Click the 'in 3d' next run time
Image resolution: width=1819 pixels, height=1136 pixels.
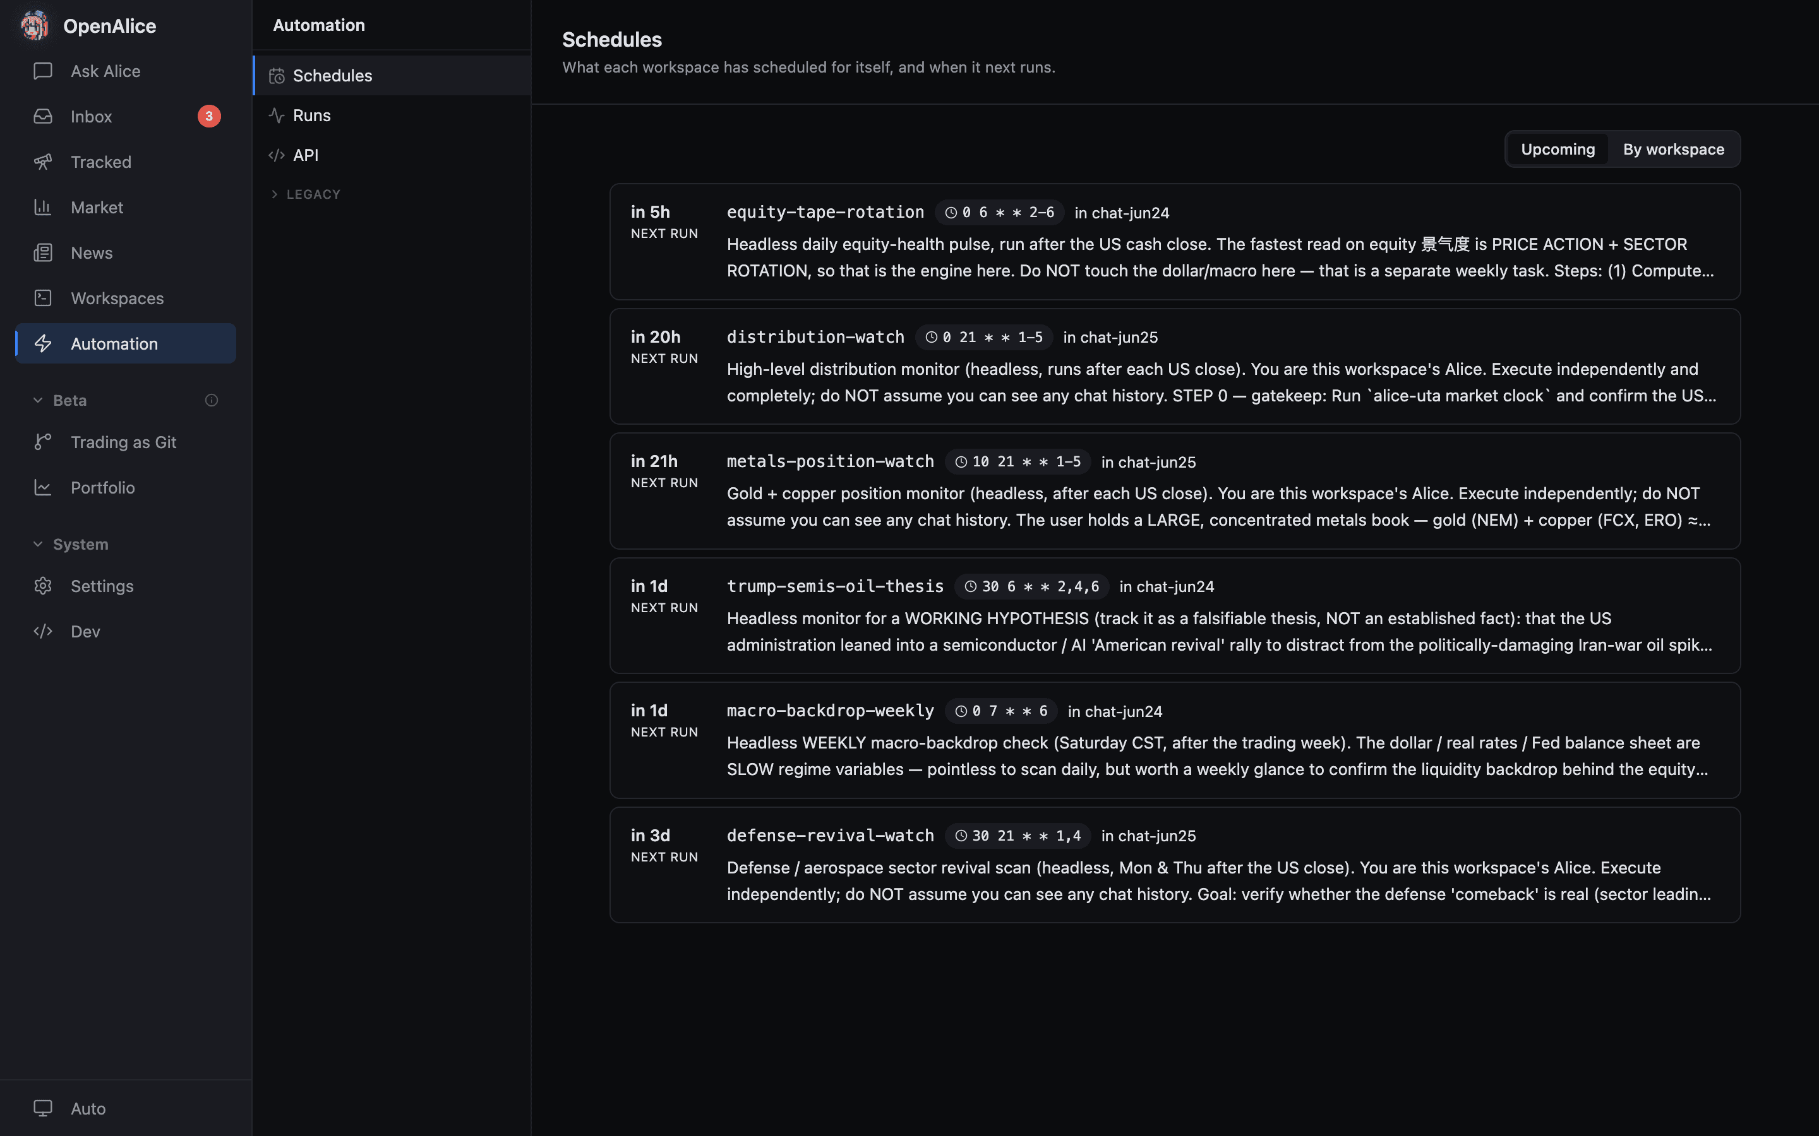coord(650,836)
